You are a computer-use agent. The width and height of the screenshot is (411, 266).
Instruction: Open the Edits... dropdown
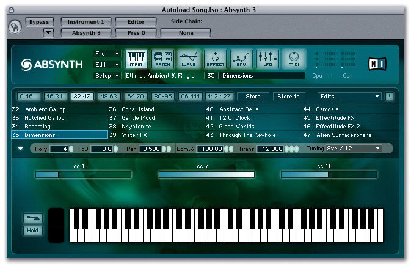(x=349, y=97)
